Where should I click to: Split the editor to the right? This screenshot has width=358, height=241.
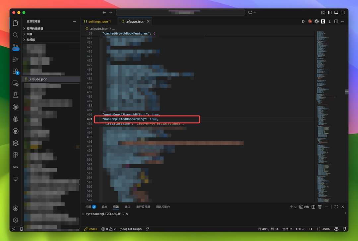click(x=336, y=22)
